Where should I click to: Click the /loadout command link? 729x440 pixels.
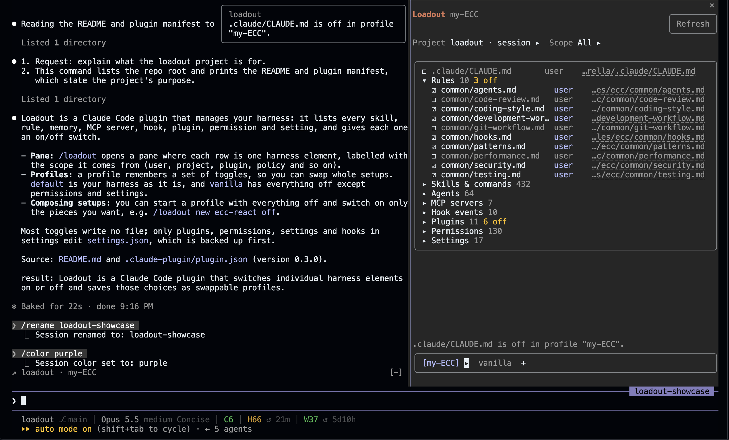77,156
